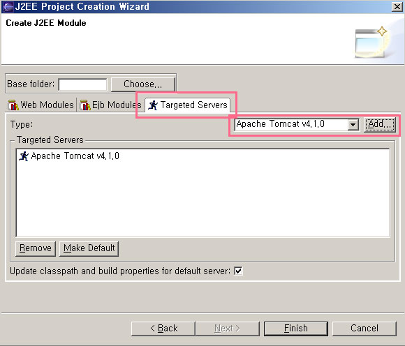
Task: Click the Apache Tomcat v4.1.0 combo box
Action: (x=297, y=124)
